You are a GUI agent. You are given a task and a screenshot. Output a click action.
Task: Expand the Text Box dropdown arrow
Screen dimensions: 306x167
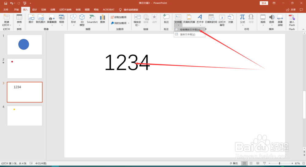click(178, 25)
